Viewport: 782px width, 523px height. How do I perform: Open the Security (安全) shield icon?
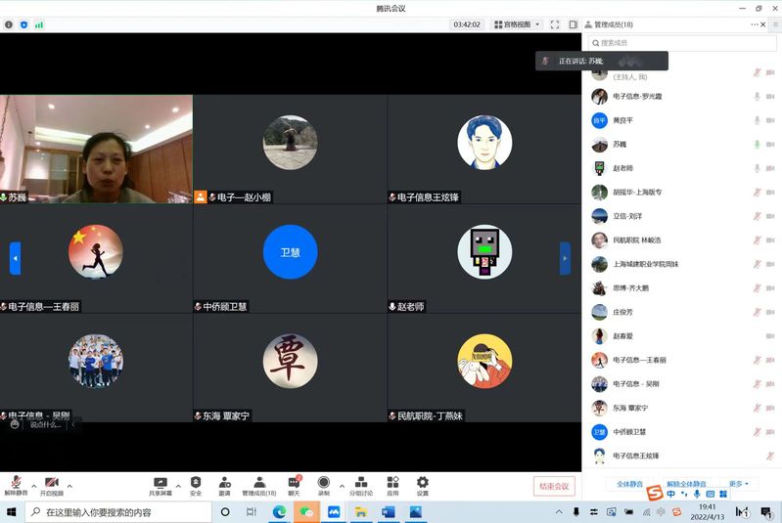coord(196,483)
